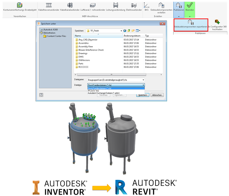
Task: Click the Abbrechen button
Action: (x=157, y=95)
